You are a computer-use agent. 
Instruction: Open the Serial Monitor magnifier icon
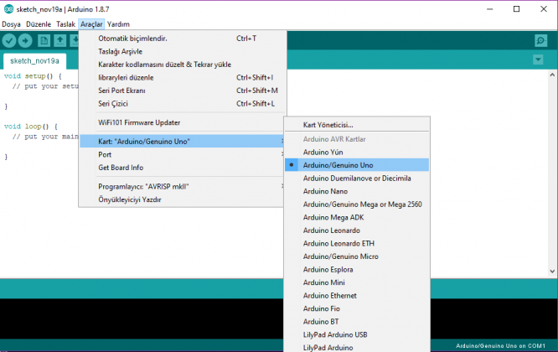pos(540,40)
